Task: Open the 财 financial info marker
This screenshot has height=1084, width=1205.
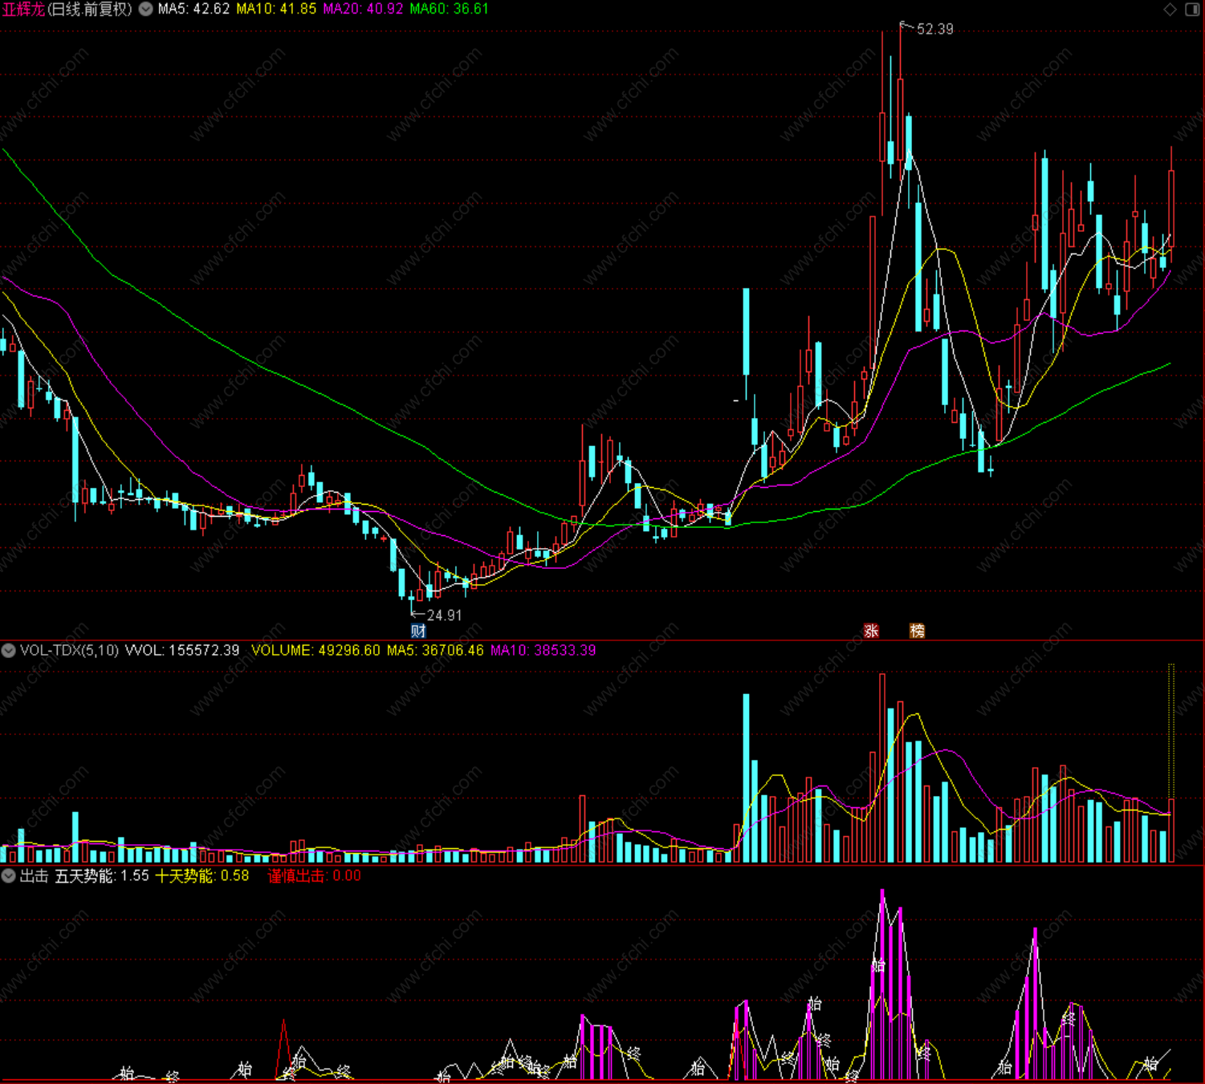Action: click(418, 631)
